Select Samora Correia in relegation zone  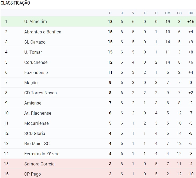click(39, 164)
